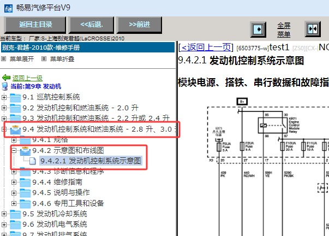
Task: Open 9.4.2.1 发动机控制系统示意图 in the tree
Action: pyautogui.click(x=91, y=161)
